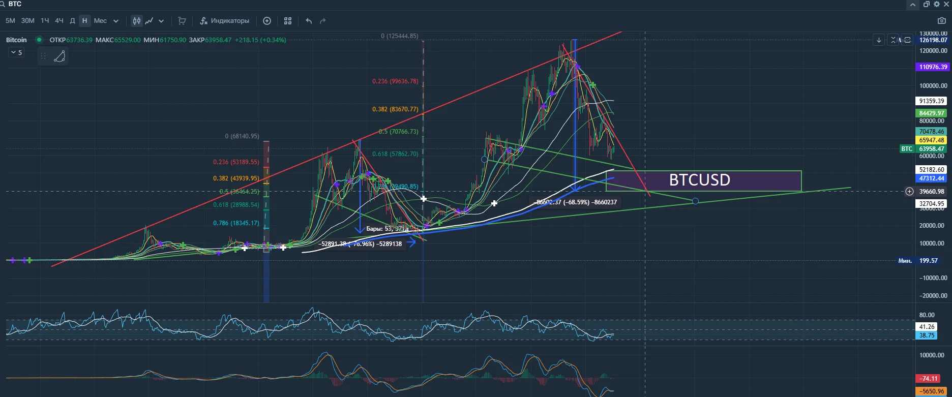Image resolution: width=952 pixels, height=397 pixels.
Task: Click the search magnifier icon next to BTC
Action: pos(3,4)
